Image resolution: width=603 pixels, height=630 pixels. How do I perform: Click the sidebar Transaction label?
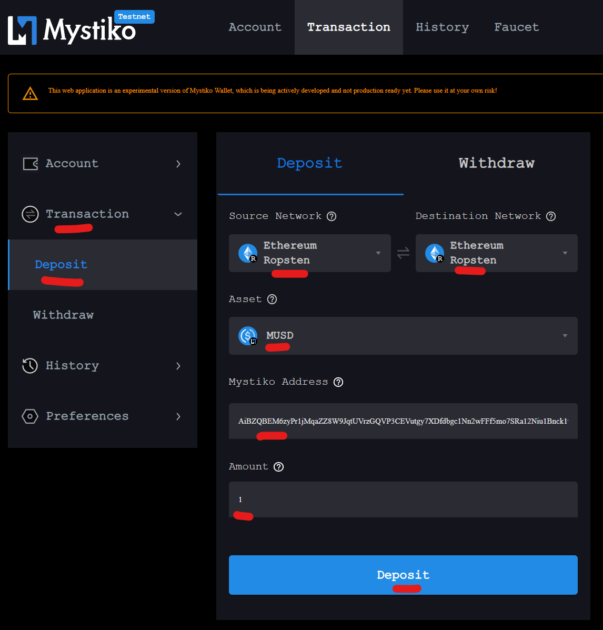coord(87,214)
